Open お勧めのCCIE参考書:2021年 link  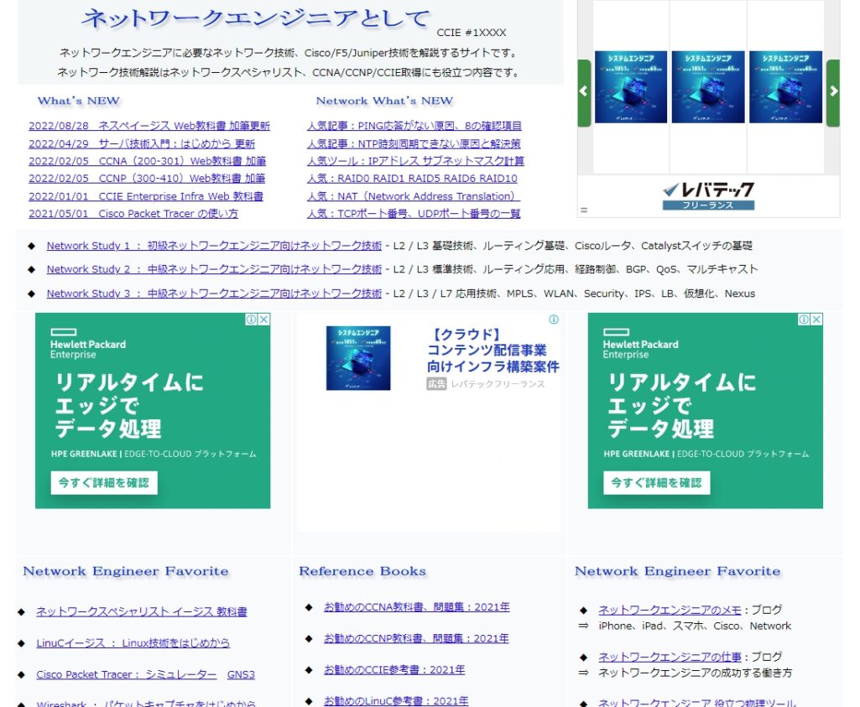(394, 670)
